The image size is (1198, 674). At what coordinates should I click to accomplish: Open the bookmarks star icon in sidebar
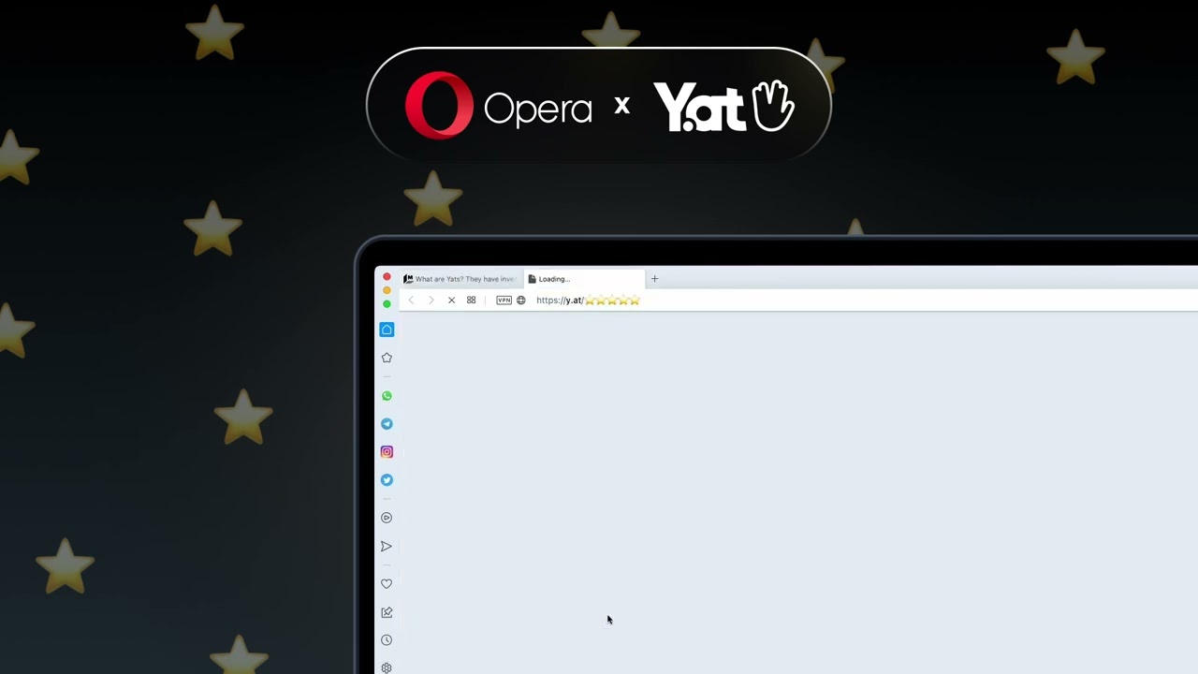click(387, 358)
